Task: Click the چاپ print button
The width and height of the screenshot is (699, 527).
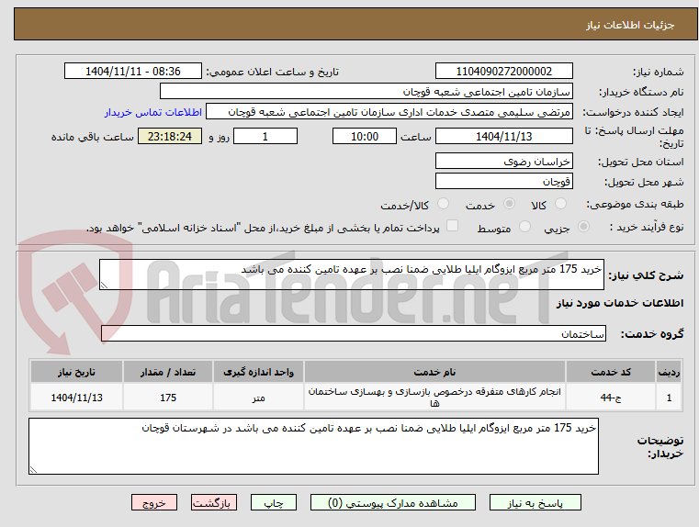Action: click(274, 502)
